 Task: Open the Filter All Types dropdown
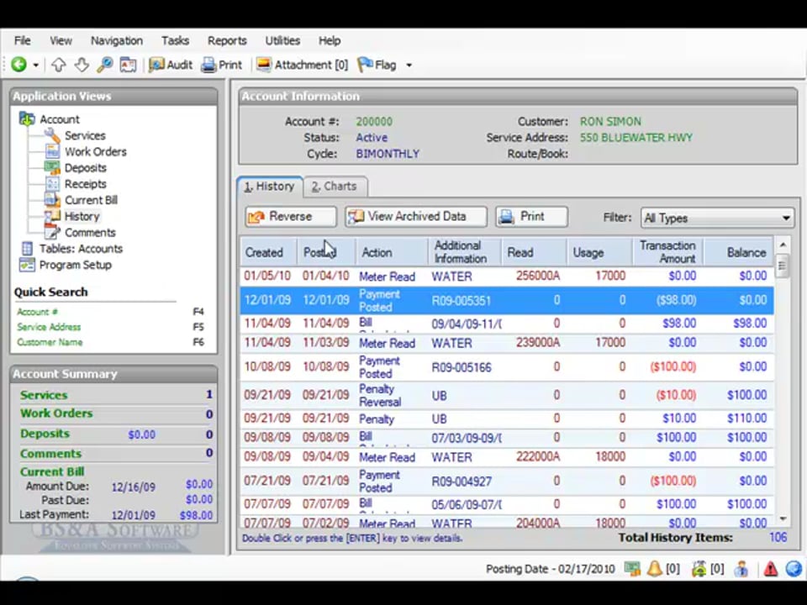tap(717, 218)
